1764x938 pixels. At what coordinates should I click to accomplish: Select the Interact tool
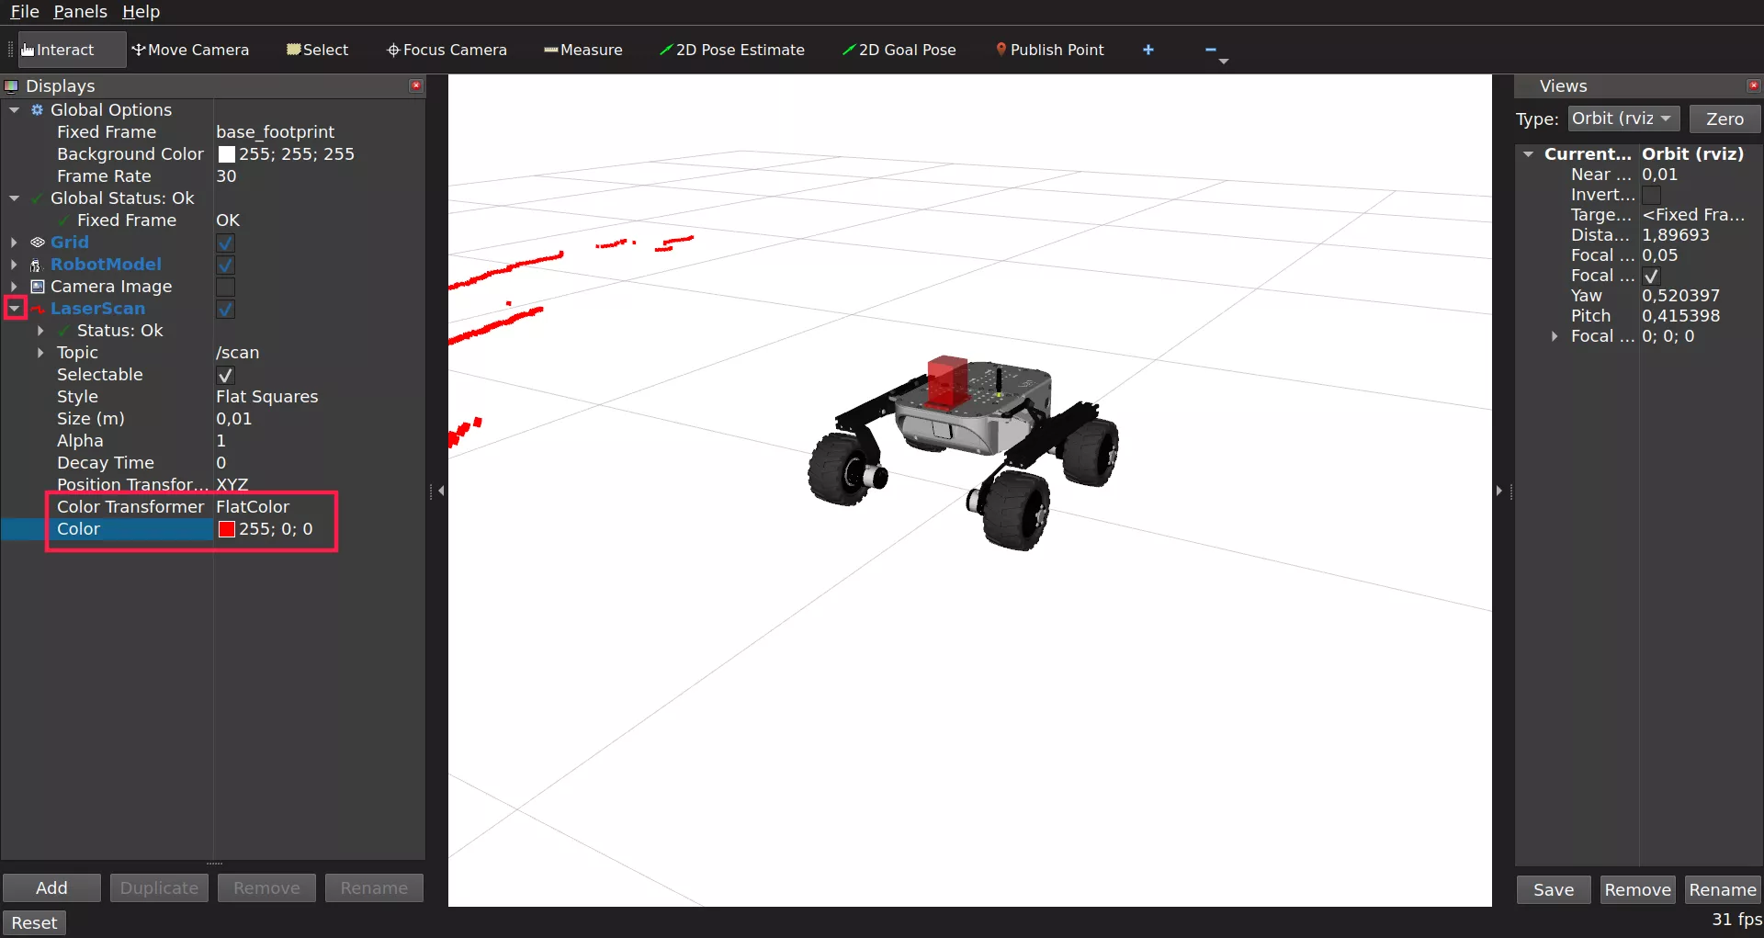(58, 50)
